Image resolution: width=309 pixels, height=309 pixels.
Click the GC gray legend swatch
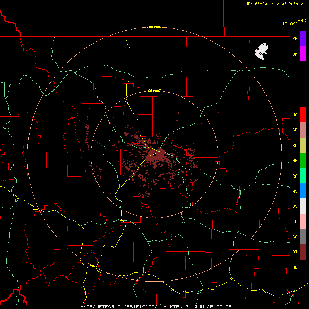click(303, 237)
